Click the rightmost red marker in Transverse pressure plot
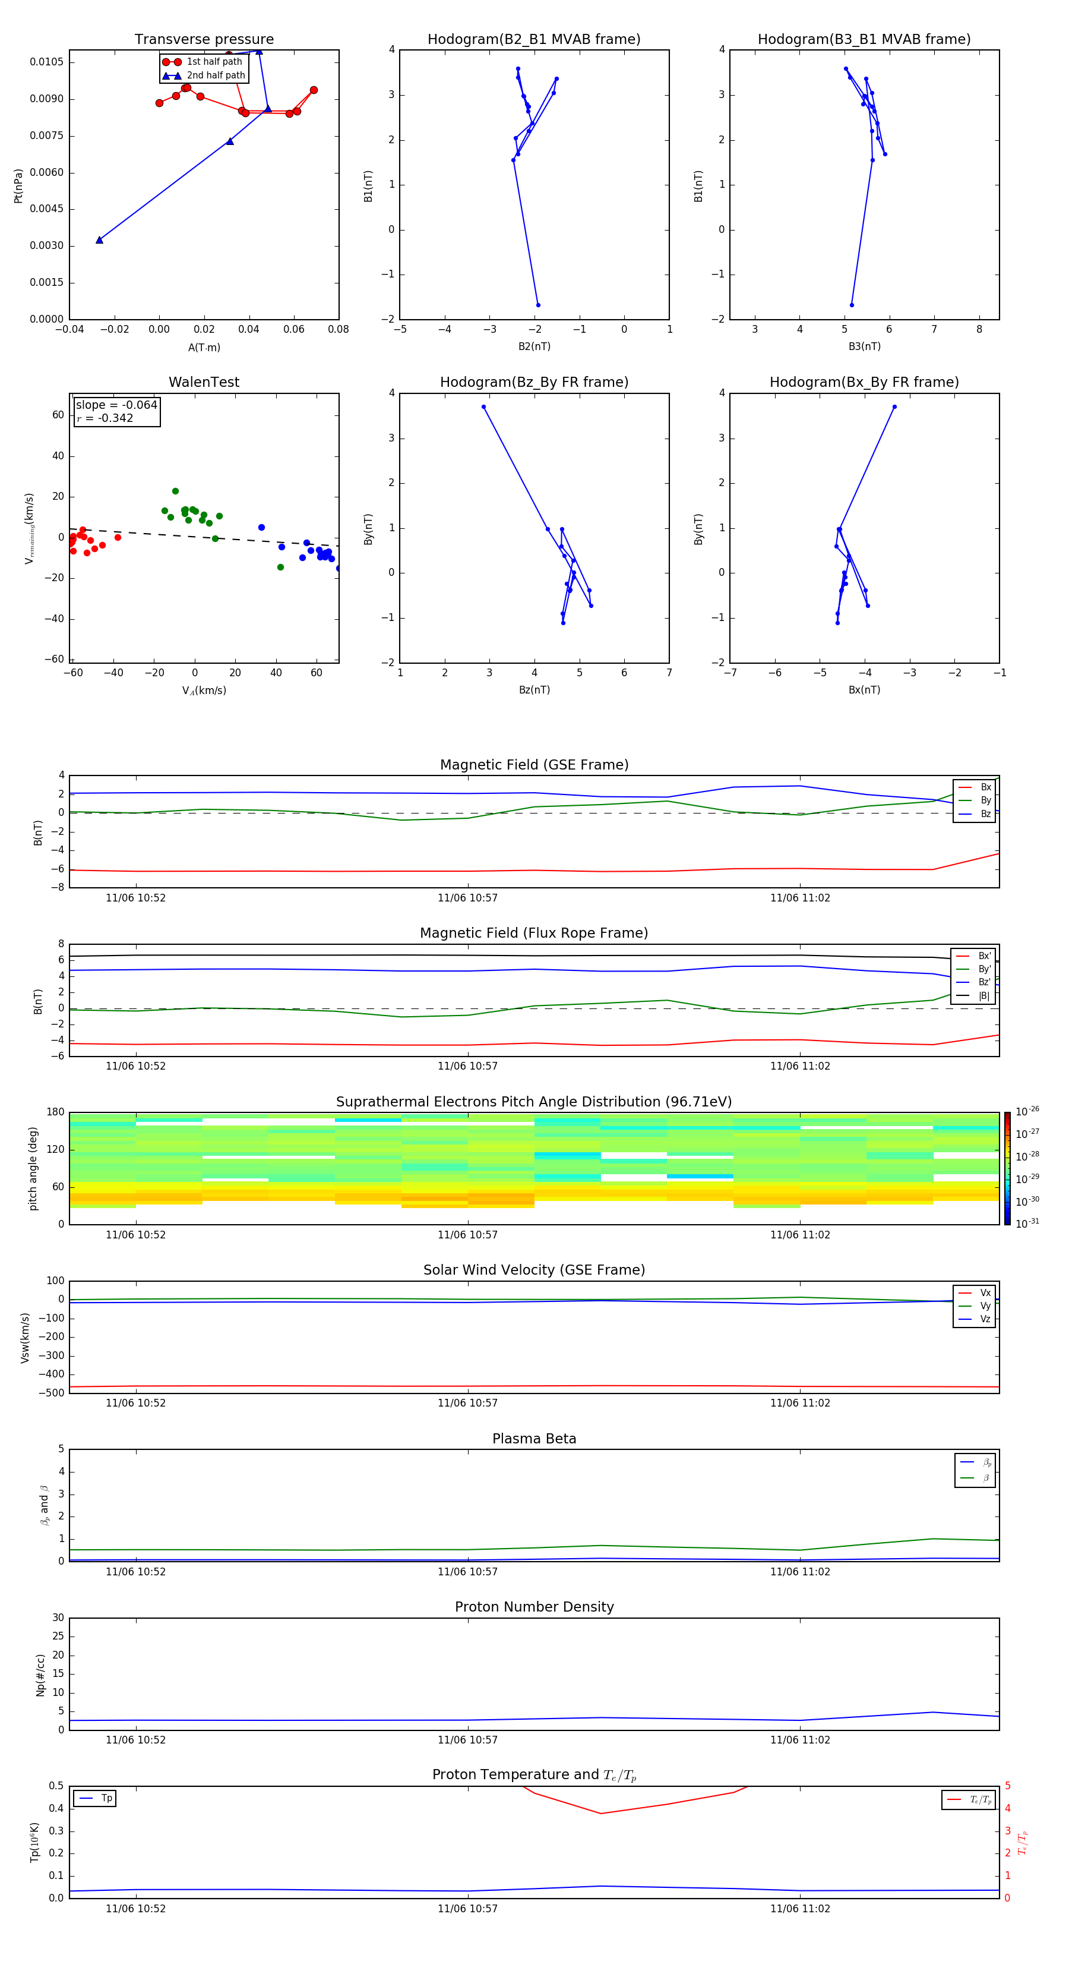 click(x=314, y=90)
